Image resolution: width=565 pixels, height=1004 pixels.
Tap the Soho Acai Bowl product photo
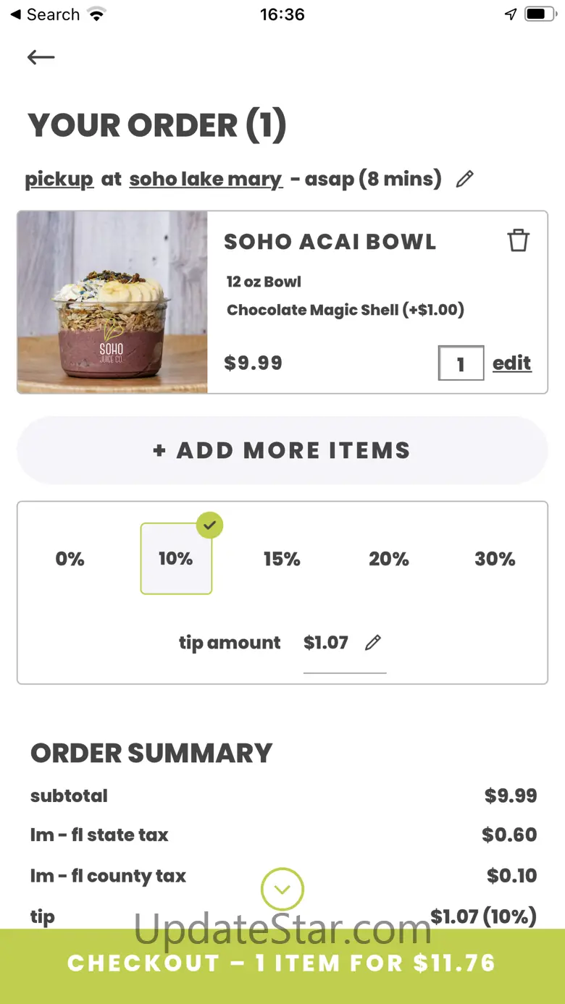pyautogui.click(x=112, y=303)
